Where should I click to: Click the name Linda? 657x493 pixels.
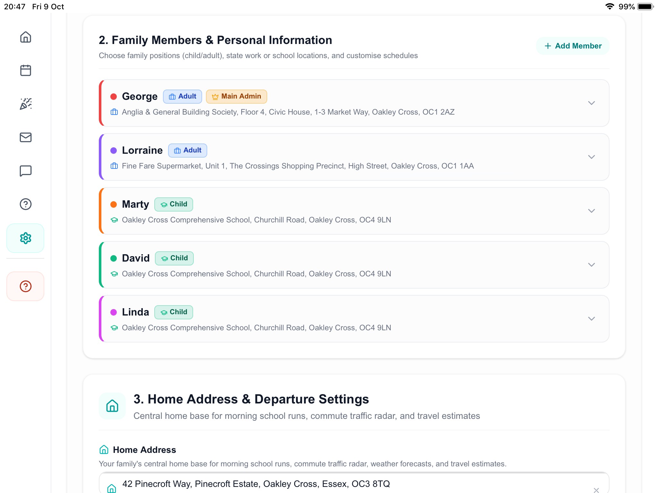tap(135, 312)
